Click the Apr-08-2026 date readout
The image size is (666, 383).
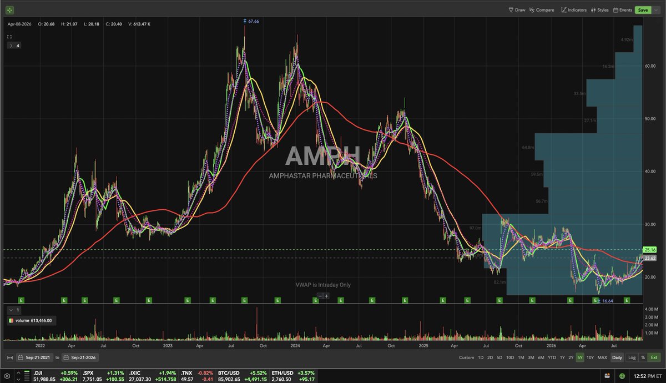pyautogui.click(x=19, y=24)
